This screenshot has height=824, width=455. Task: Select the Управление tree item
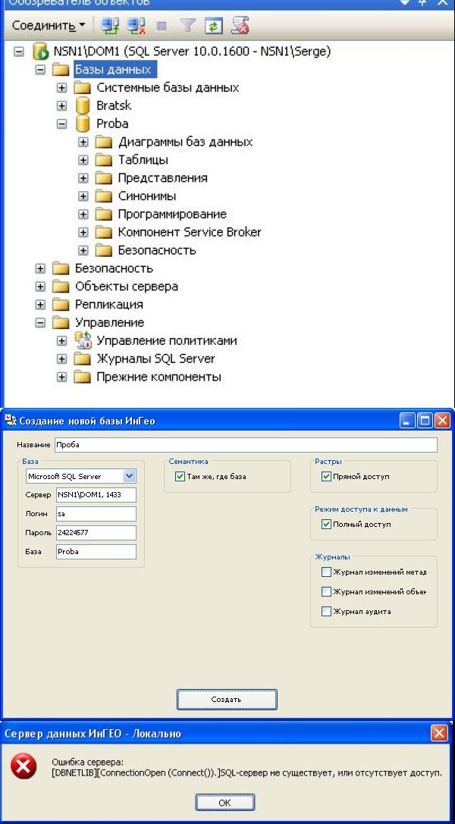click(x=110, y=323)
